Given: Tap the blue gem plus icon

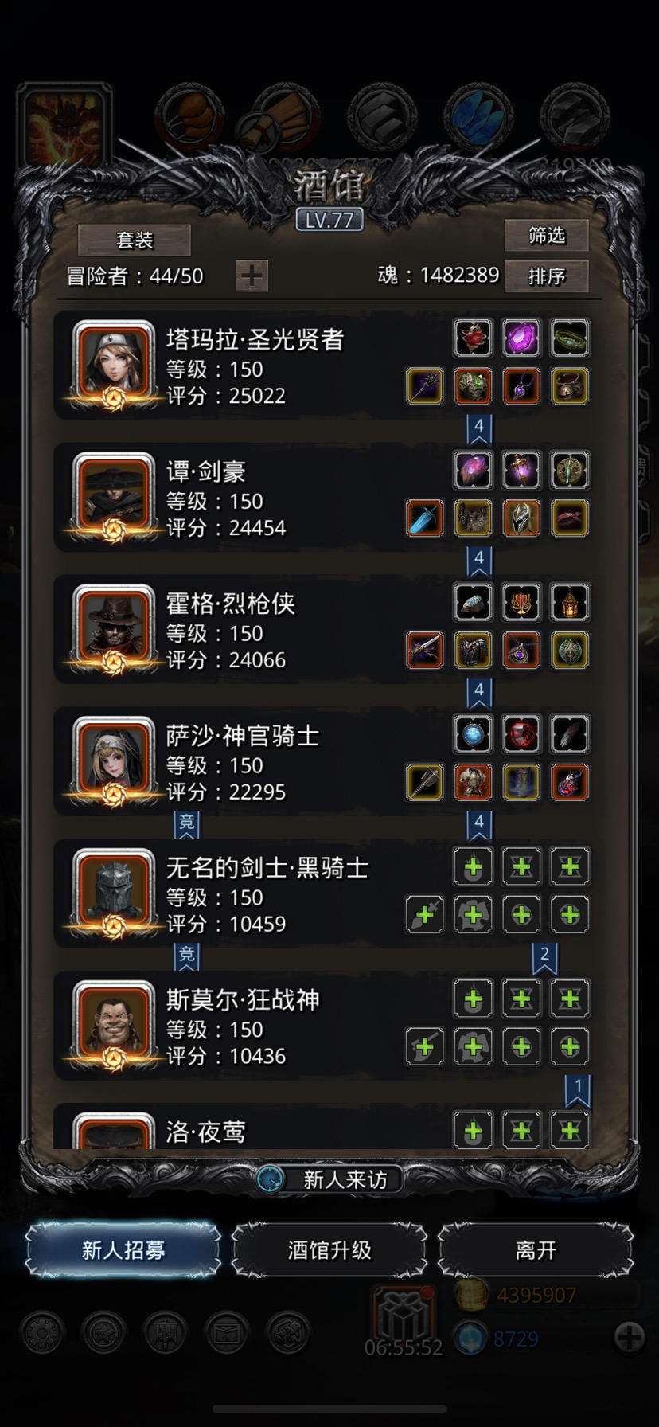Looking at the screenshot, I should click(x=629, y=1338).
